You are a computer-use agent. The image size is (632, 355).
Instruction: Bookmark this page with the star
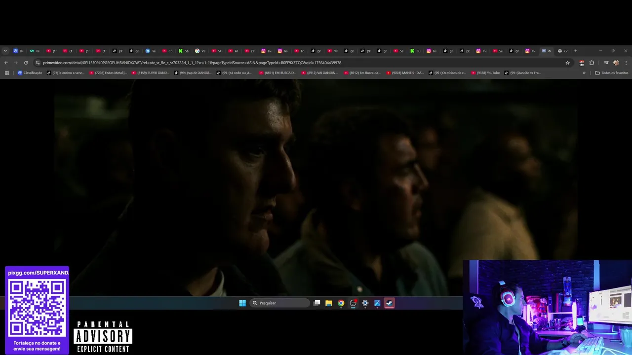tap(567, 63)
